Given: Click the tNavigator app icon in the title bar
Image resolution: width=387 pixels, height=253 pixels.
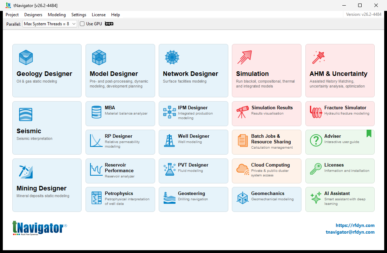Looking at the screenshot, I should (8, 5).
